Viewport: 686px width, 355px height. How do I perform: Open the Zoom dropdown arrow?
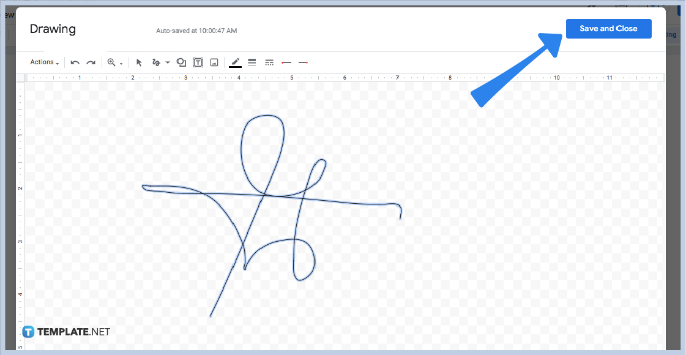[x=120, y=62]
